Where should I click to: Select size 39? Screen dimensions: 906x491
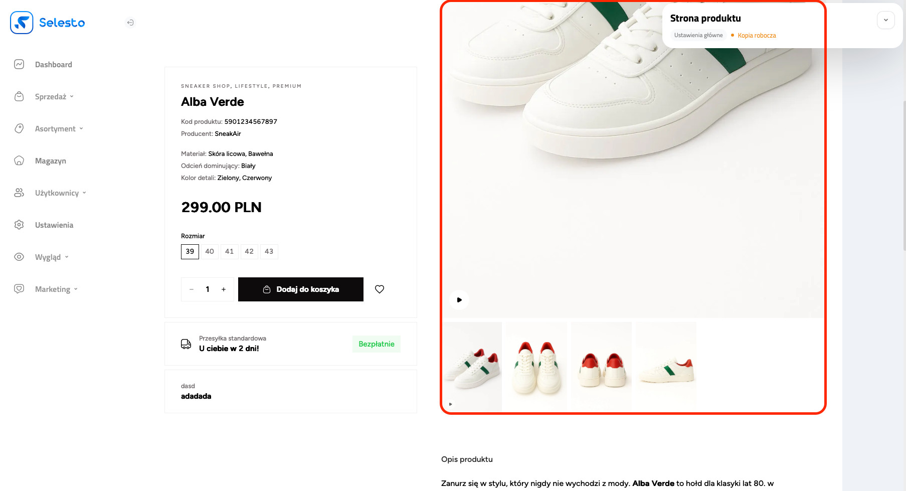[x=190, y=252]
